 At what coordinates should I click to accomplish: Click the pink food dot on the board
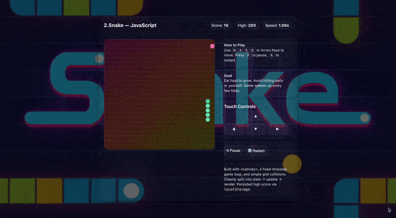(x=212, y=46)
